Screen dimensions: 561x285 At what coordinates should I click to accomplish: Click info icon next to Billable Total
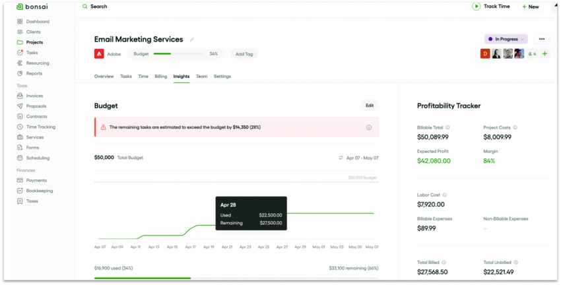(447, 127)
